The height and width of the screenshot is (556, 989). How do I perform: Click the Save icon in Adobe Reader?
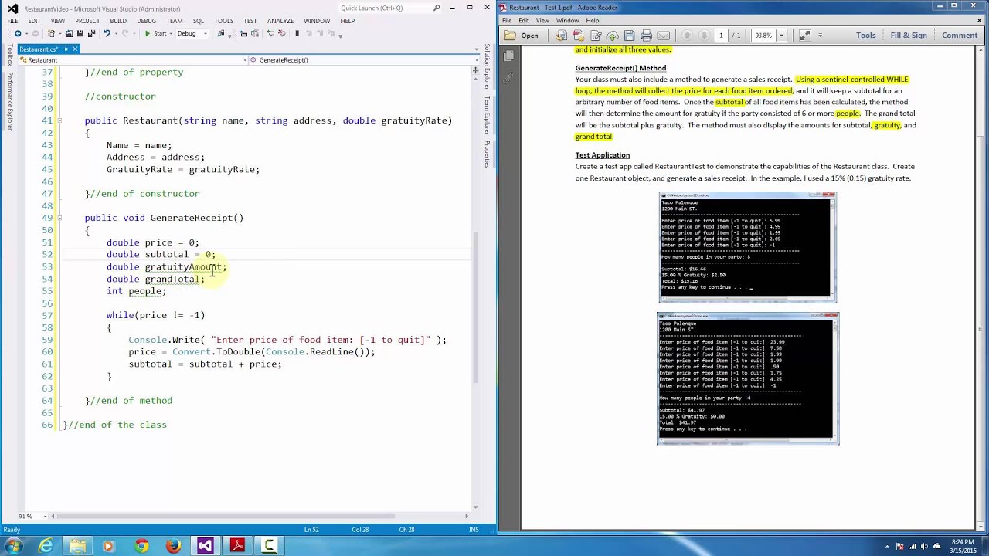click(630, 36)
